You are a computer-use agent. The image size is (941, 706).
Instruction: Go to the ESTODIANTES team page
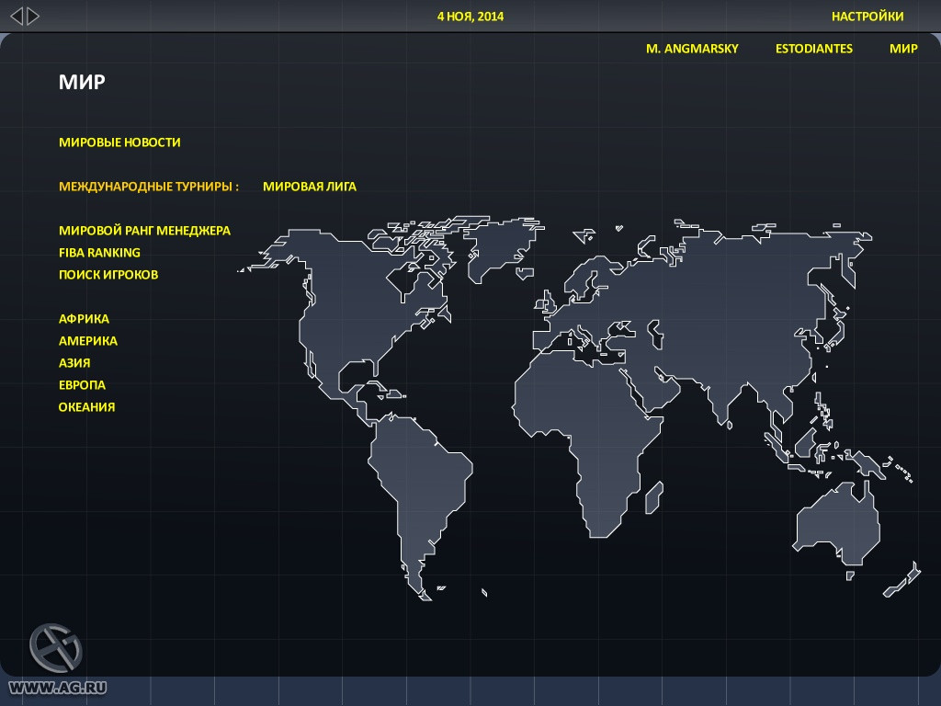814,49
